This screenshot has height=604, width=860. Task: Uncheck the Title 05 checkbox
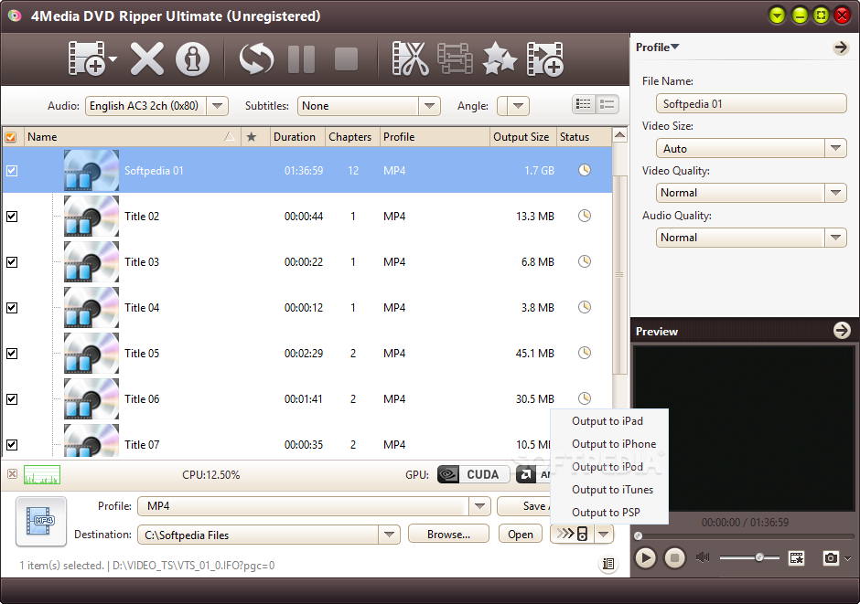[12, 354]
